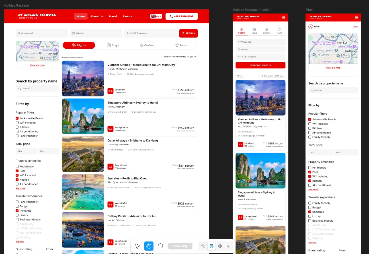The image size is (369, 254).
Task: Open hamburger menu in Holiday Package (mobile) frame
Action: pyautogui.click(x=284, y=18)
